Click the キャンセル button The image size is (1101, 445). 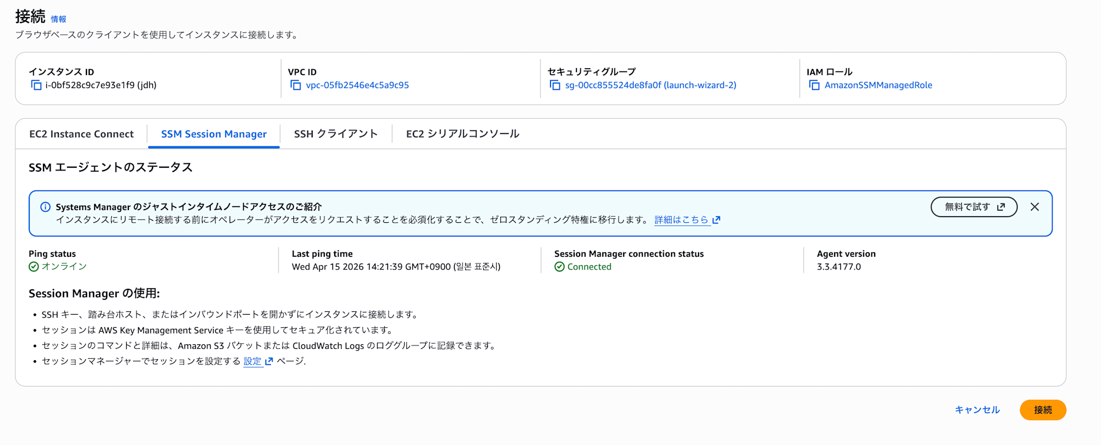(x=977, y=410)
